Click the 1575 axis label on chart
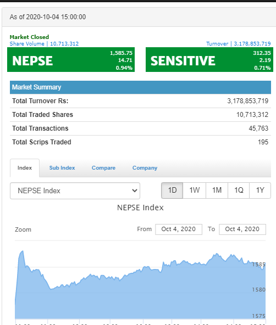This screenshot has height=325, width=276. point(259,316)
